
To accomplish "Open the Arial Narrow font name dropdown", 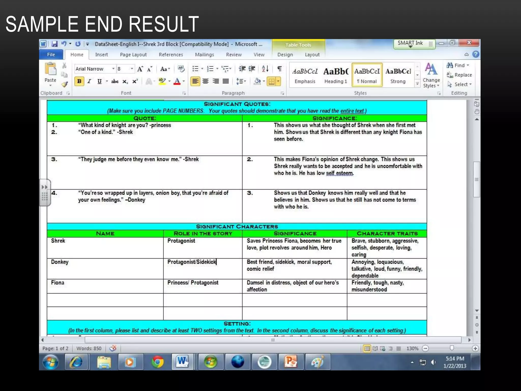I will tap(113, 69).
